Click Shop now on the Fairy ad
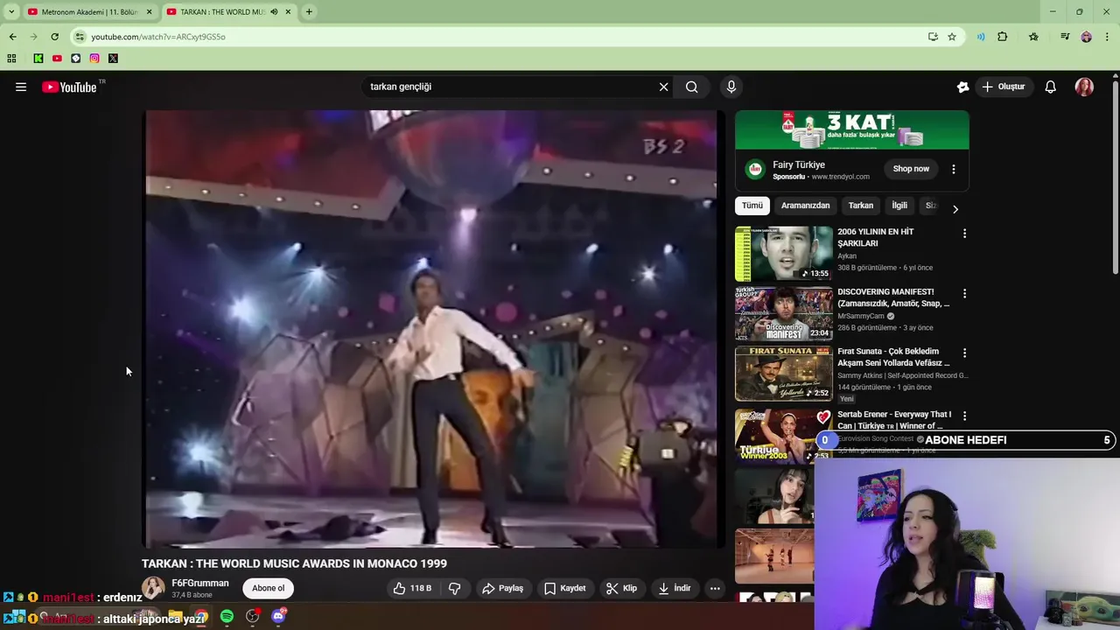The width and height of the screenshot is (1120, 630). [911, 169]
